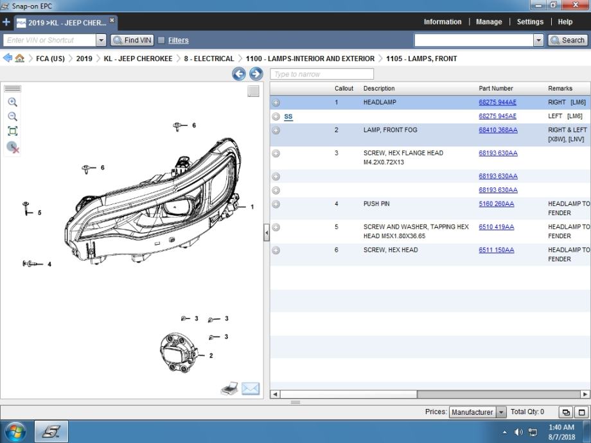Print the parts diagram
The height and width of the screenshot is (443, 591).
pyautogui.click(x=229, y=388)
